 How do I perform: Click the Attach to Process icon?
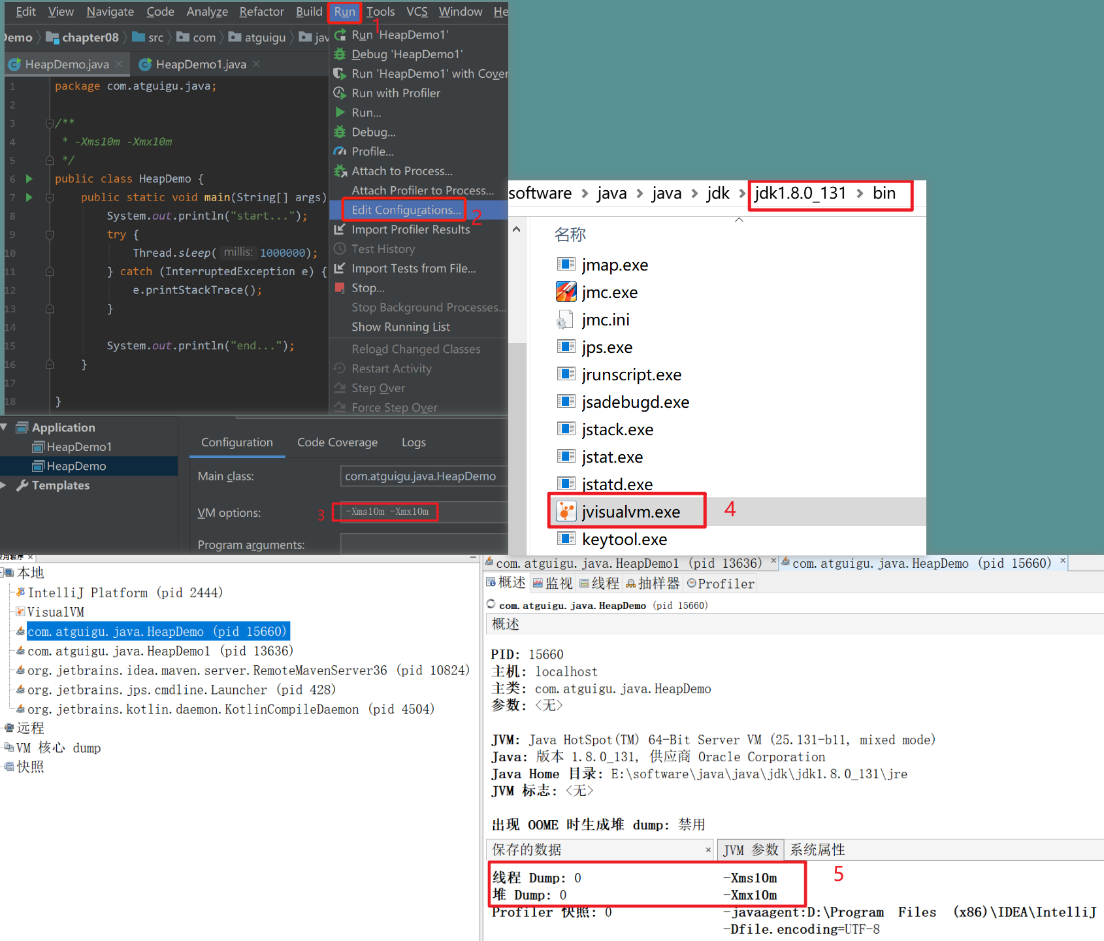340,171
